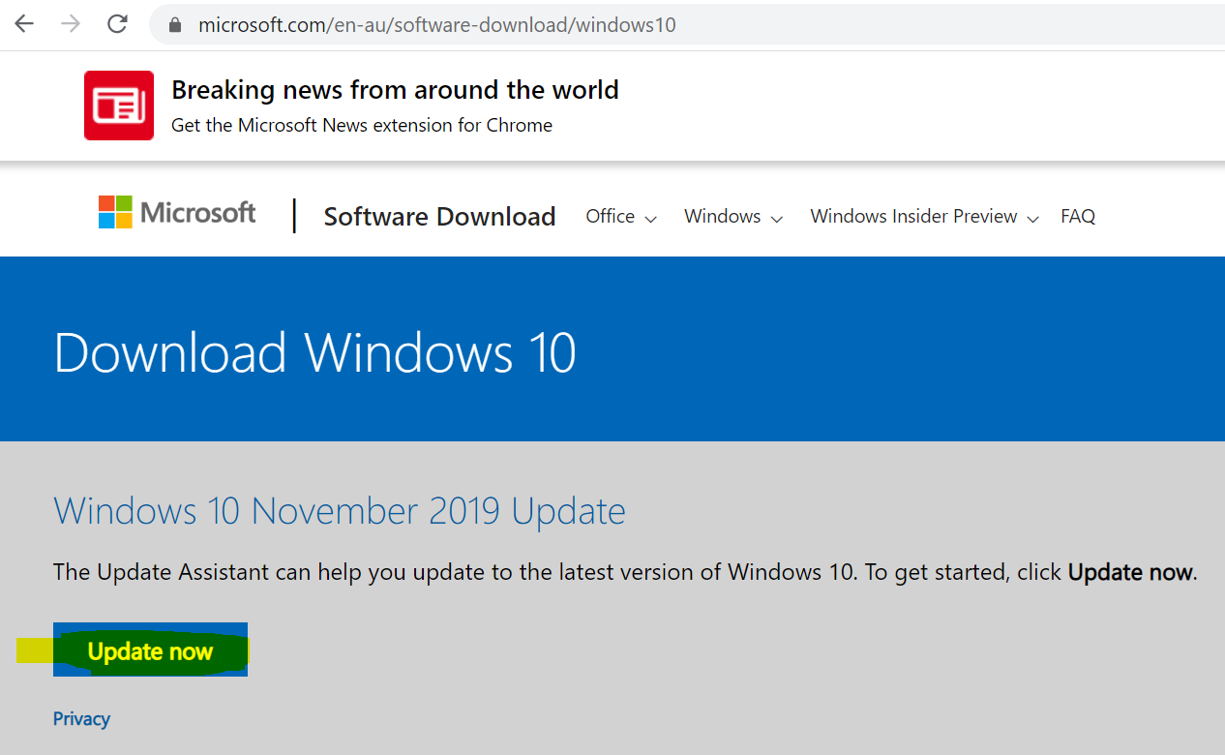The height and width of the screenshot is (755, 1225).
Task: Click the bold Update now text in the paragraph
Action: pos(1130,572)
